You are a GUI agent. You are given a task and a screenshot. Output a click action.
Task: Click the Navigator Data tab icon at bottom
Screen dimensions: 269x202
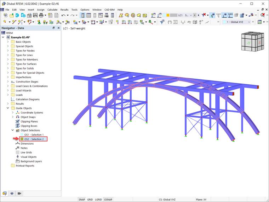tap(5, 193)
